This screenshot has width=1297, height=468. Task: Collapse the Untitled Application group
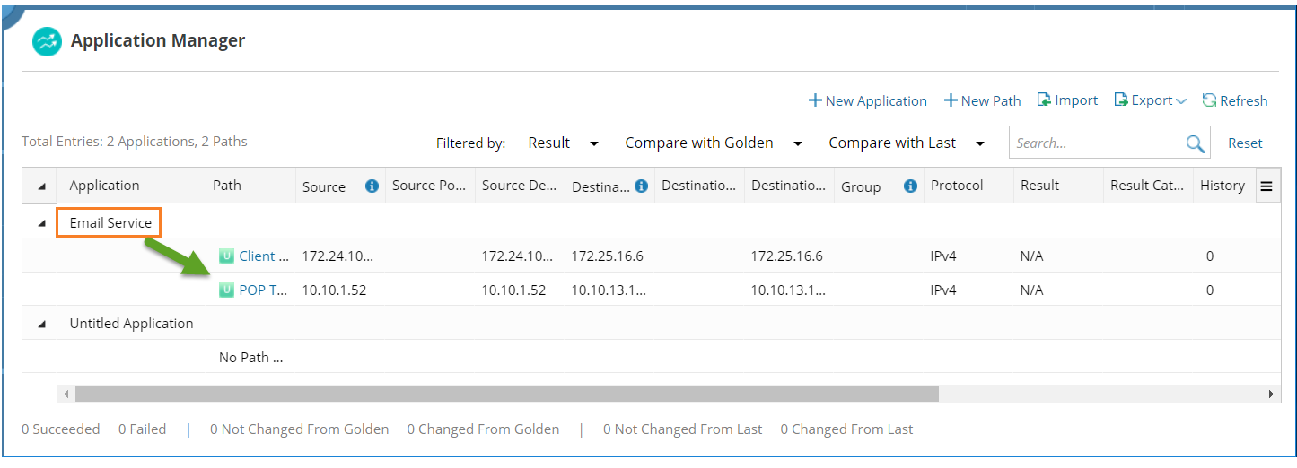pyautogui.click(x=41, y=324)
